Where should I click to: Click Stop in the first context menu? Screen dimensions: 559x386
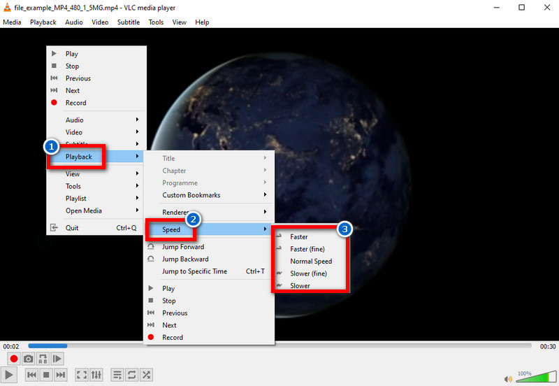tap(96, 66)
